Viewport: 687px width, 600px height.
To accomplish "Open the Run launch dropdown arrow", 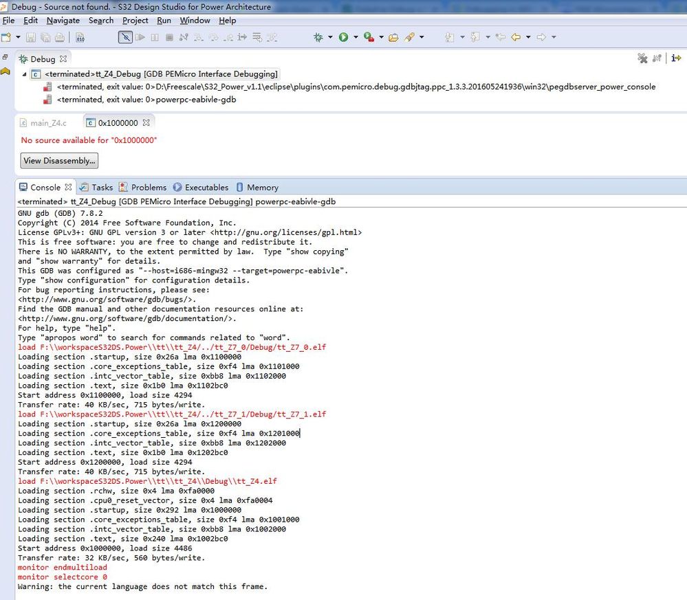I will pos(356,37).
